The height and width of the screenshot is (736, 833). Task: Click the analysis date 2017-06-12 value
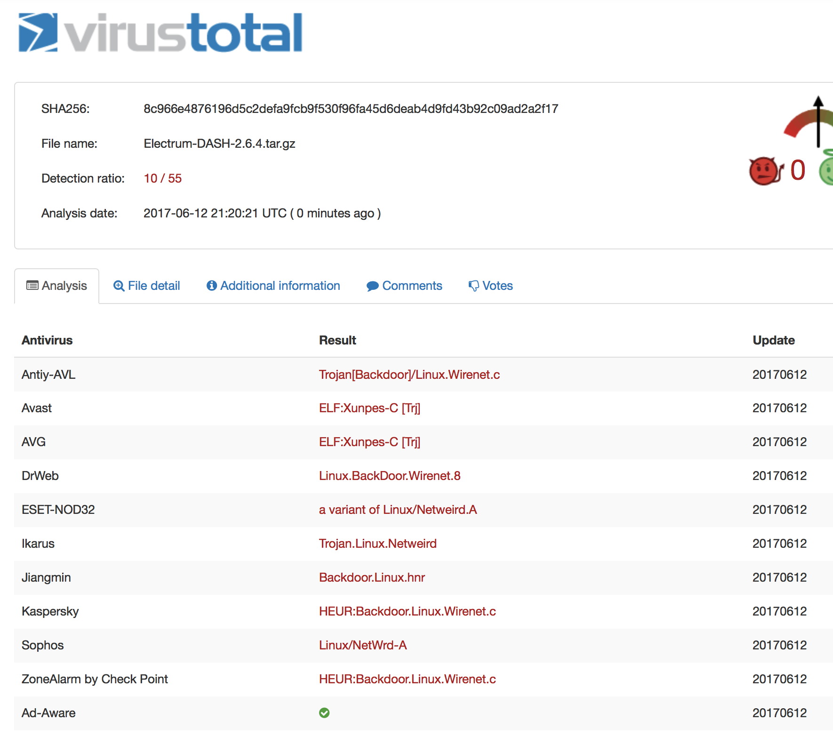coord(262,213)
